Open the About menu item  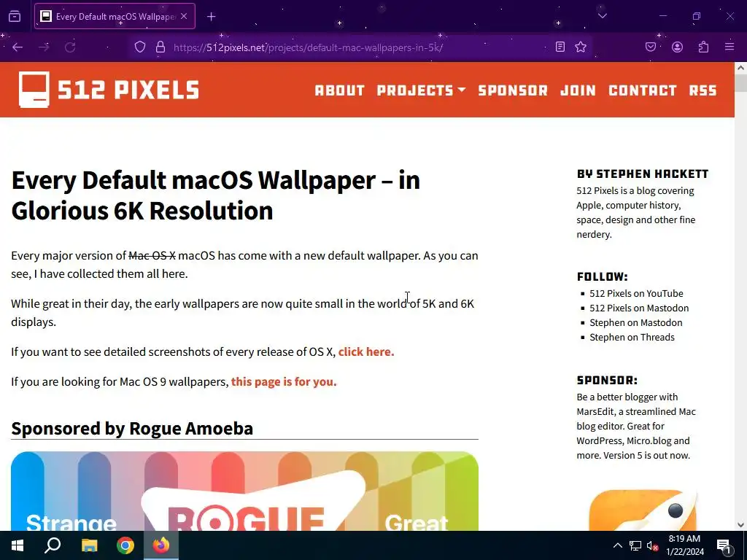[339, 90]
